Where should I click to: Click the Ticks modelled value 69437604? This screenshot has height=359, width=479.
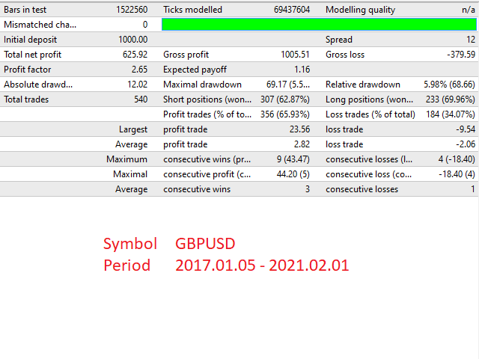click(292, 10)
